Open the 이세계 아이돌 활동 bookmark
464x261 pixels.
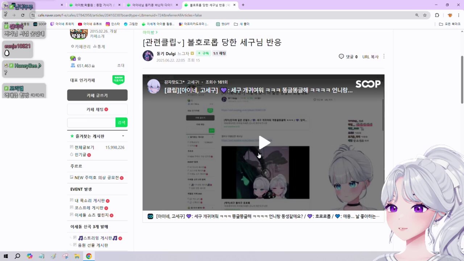[x=158, y=24]
